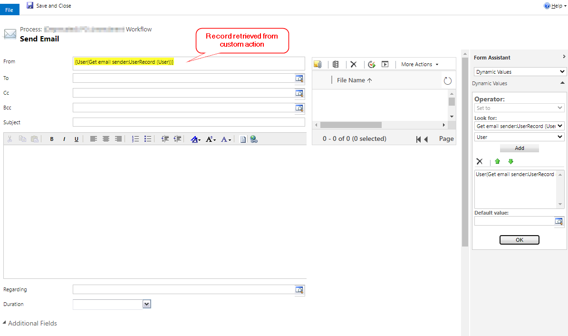Image resolution: width=568 pixels, height=336 pixels.
Task: Expand the Look for entity dropdown
Action: [x=520, y=126]
